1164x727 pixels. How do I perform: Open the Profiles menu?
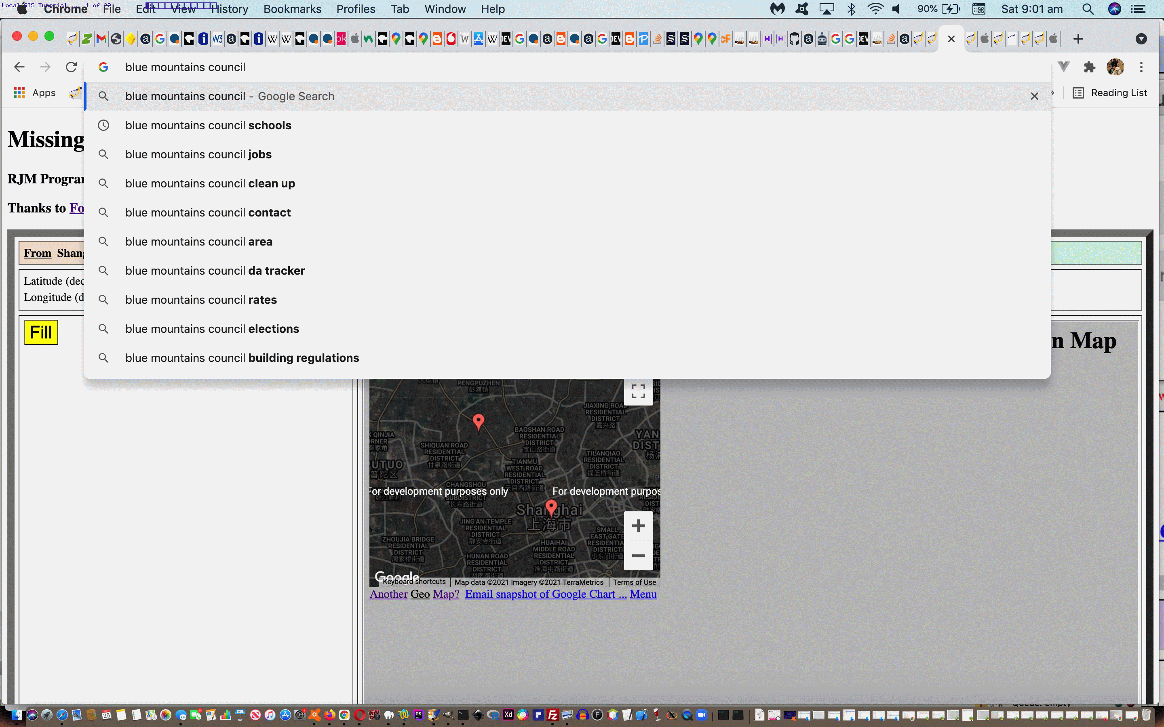(356, 9)
